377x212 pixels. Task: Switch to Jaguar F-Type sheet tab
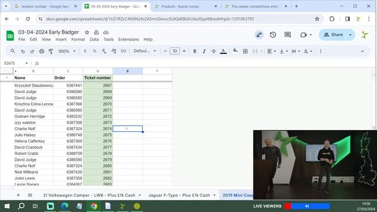[179, 195]
